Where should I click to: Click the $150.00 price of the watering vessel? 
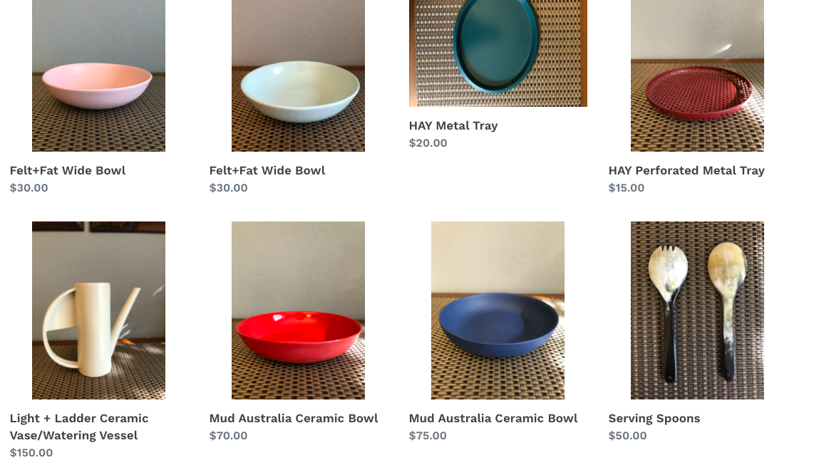click(31, 453)
